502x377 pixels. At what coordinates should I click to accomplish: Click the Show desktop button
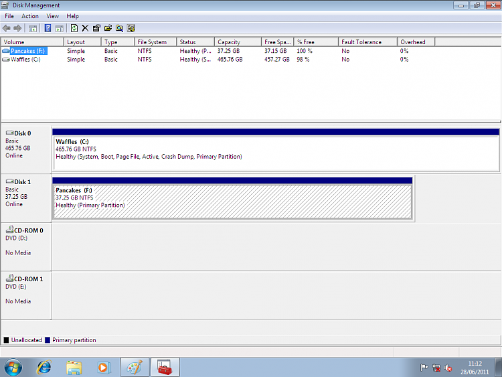click(498, 368)
